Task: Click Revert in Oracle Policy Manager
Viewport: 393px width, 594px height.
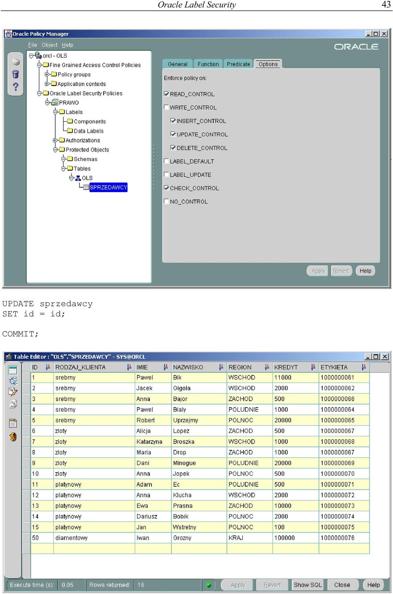Action: [x=341, y=271]
